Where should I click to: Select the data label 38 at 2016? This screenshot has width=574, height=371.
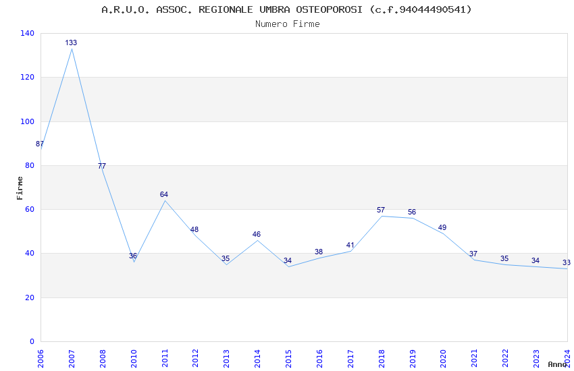click(x=319, y=252)
